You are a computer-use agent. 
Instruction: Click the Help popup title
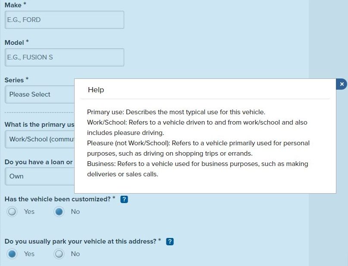point(96,90)
